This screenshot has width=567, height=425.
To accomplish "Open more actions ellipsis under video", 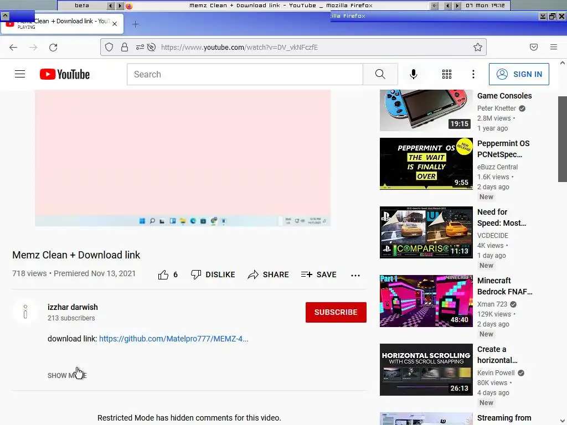I will coord(355,276).
